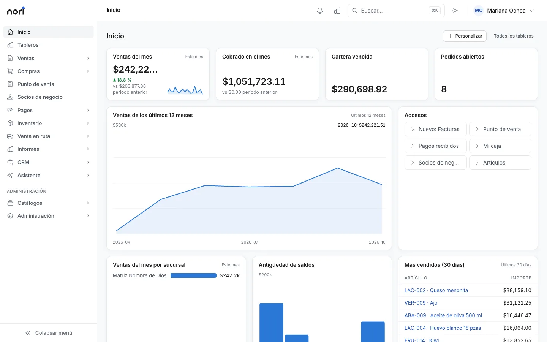Open the Nuevo: Facturas shortcut
The height and width of the screenshot is (342, 547).
point(436,129)
